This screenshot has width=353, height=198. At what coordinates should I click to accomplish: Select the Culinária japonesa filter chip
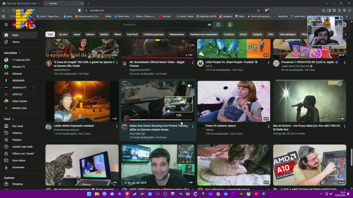pyautogui.click(x=154, y=34)
